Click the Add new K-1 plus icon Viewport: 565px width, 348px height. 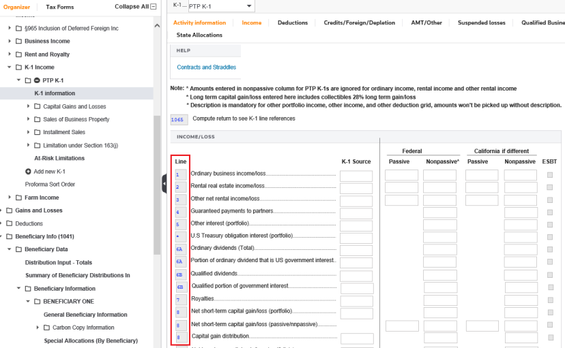click(x=28, y=171)
